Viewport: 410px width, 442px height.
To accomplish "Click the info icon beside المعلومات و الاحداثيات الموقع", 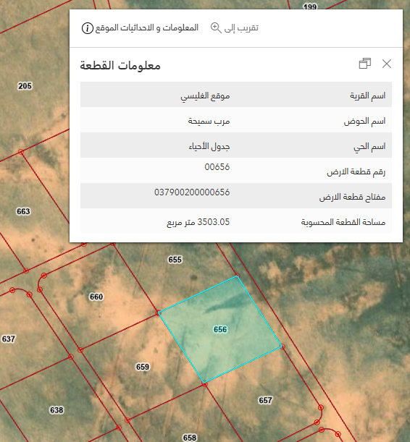I will (87, 28).
